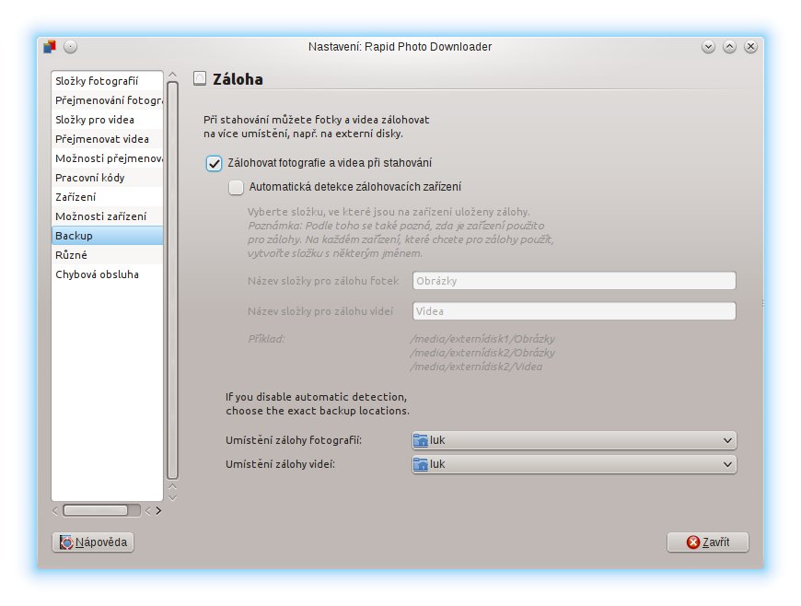Click the help icon on Nápověda button
The image size is (801, 606).
(x=66, y=542)
